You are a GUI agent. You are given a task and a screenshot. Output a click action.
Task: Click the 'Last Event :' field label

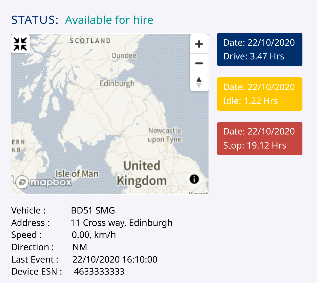pos(35,259)
